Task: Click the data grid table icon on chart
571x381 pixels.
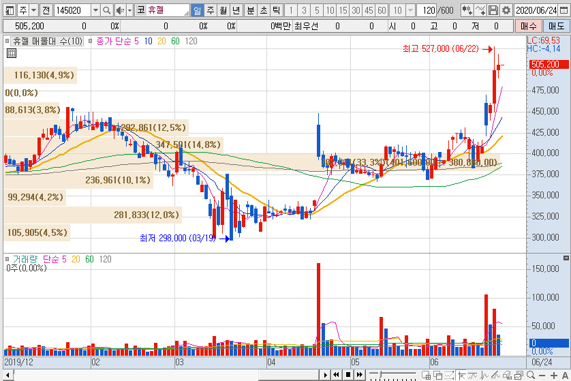Action: [x=12, y=53]
